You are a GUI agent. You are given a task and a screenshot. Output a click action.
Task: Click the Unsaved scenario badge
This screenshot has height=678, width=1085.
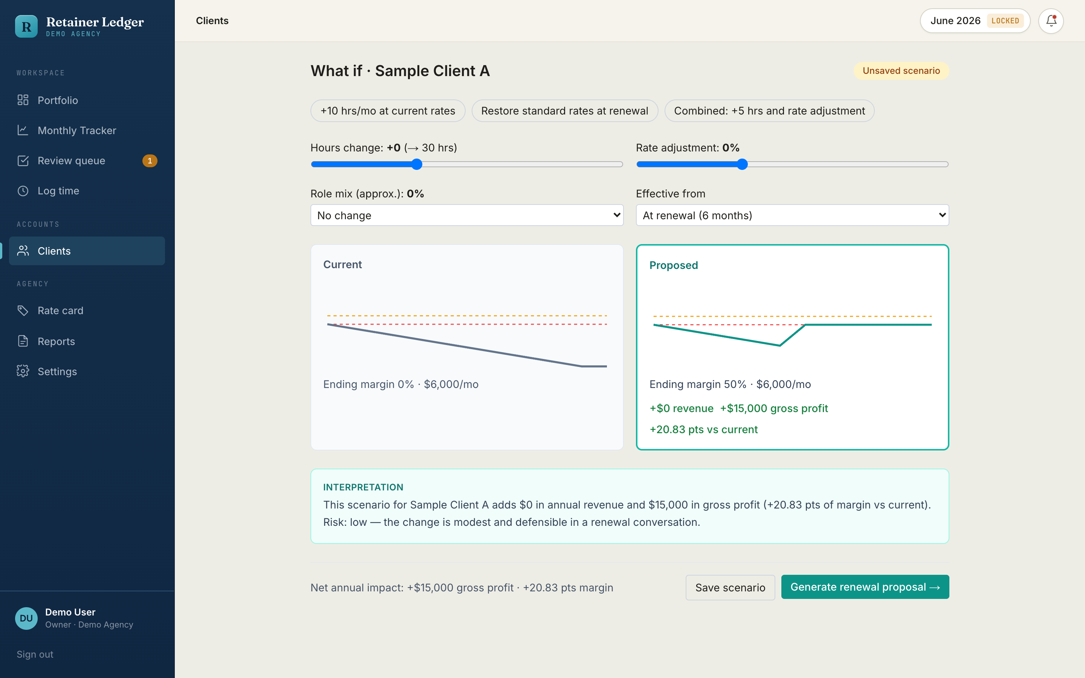(x=901, y=71)
